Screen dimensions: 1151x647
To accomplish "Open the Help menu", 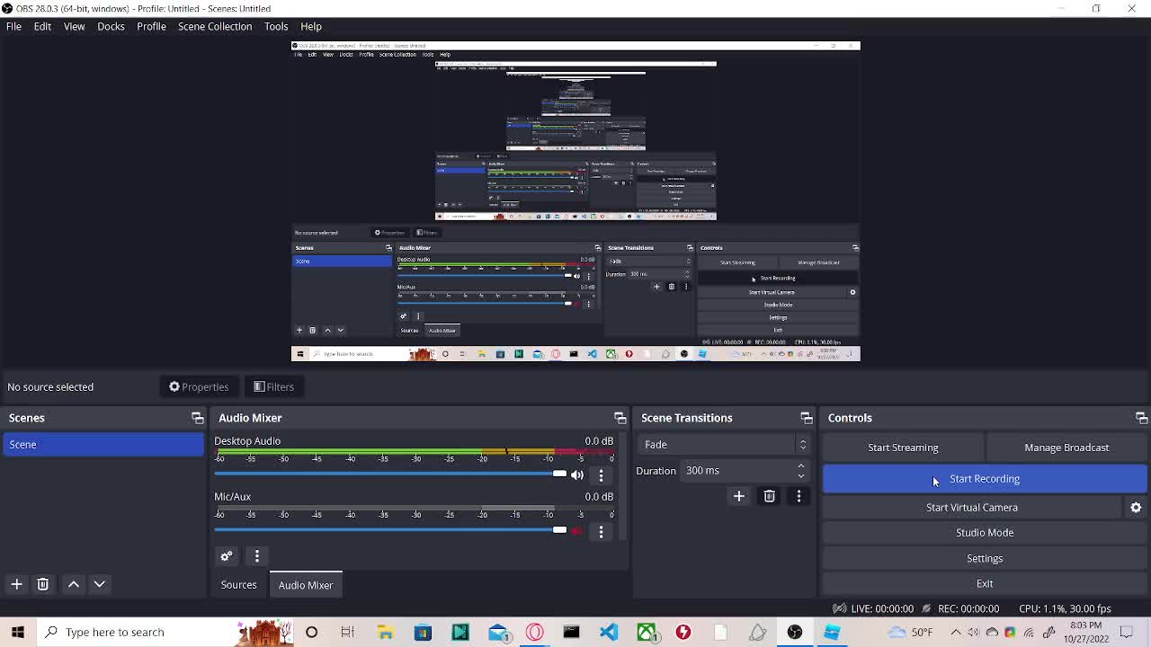I will pos(311,26).
